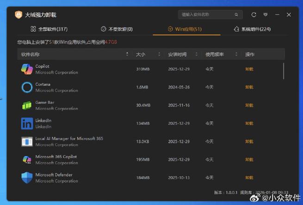Viewport: 303px width, 205px height.
Task: Sort by 使用频率 column arrows
Action: click(x=236, y=54)
